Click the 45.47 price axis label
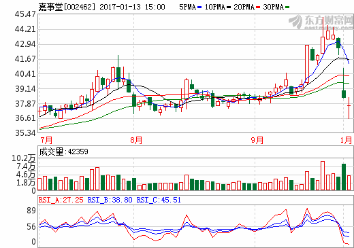 [25, 14]
